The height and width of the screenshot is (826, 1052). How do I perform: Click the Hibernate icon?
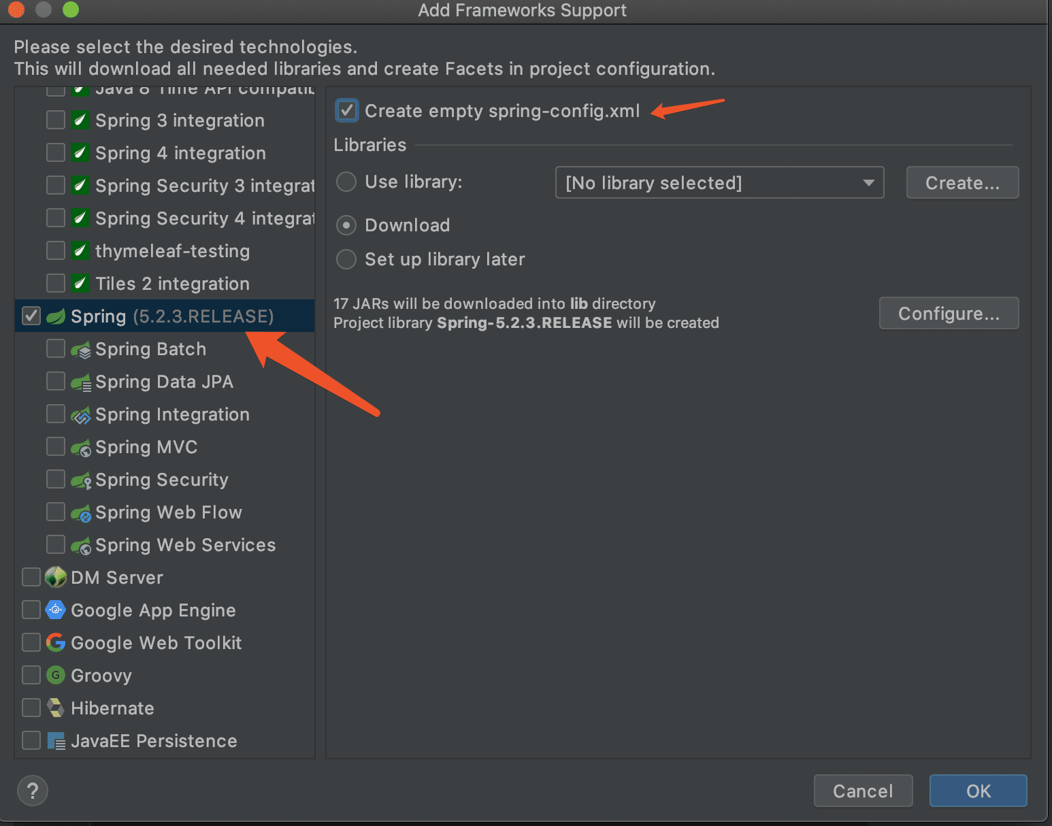tap(56, 708)
